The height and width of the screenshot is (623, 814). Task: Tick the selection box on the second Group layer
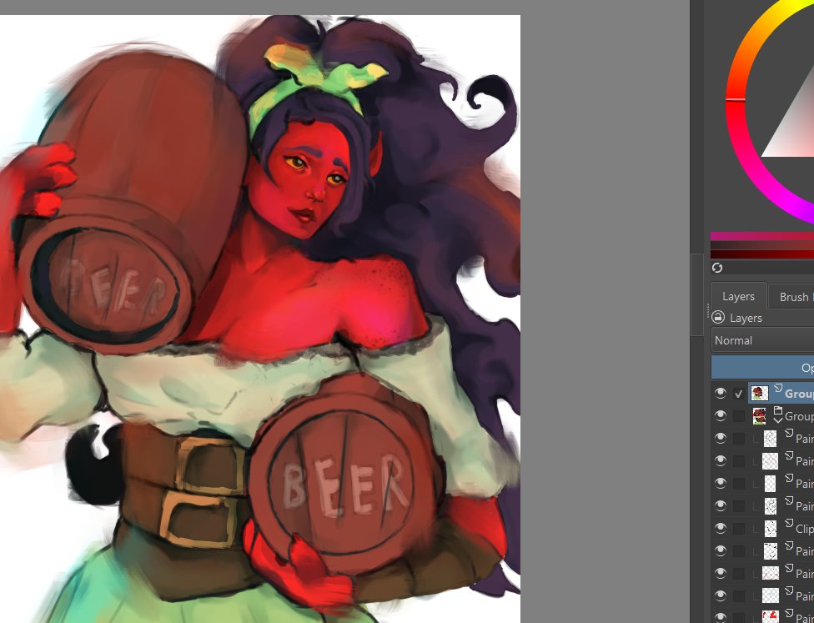pos(739,416)
